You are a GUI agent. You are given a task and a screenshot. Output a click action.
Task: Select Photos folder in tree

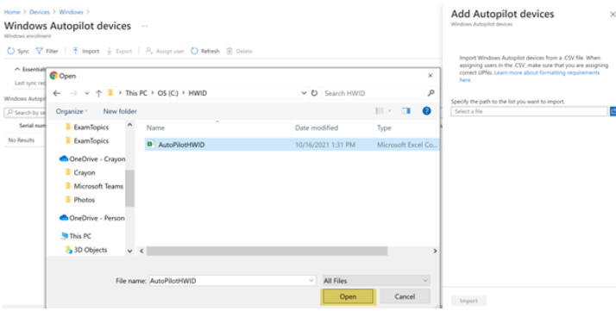(x=80, y=200)
